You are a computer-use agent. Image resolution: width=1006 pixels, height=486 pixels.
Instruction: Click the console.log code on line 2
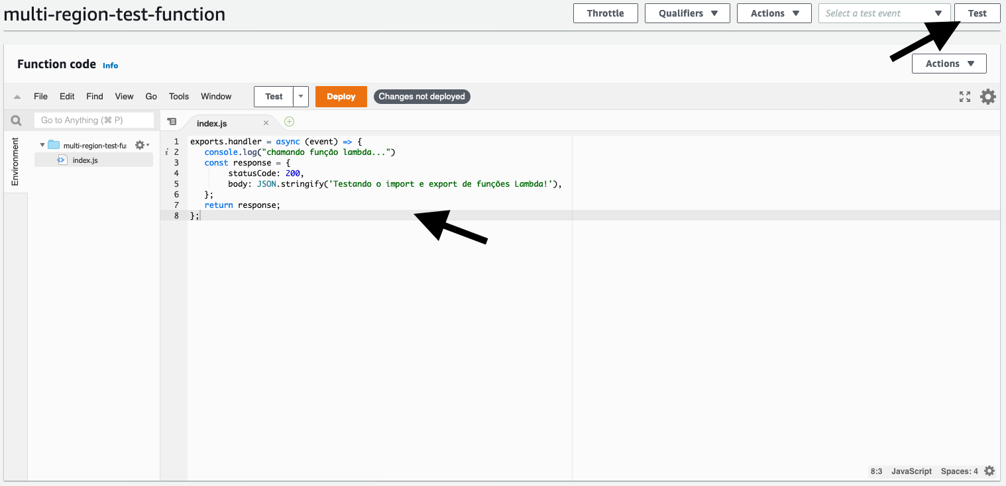[x=300, y=152]
